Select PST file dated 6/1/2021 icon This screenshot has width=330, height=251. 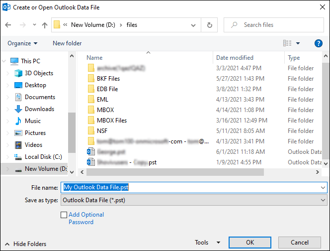[91, 152]
